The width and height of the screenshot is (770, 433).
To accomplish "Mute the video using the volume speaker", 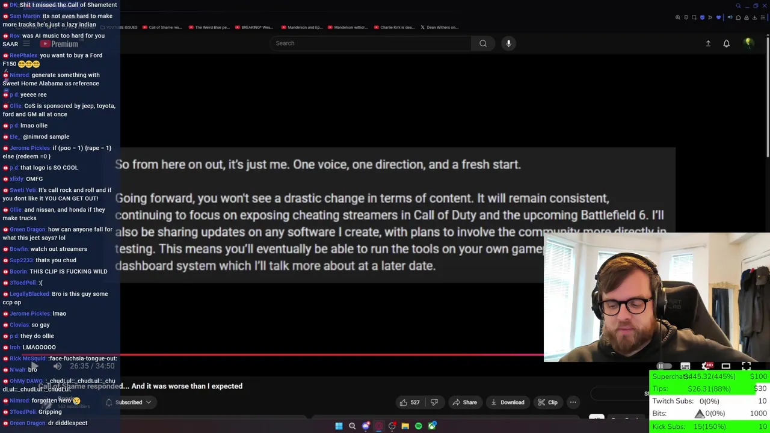I will coord(57,366).
